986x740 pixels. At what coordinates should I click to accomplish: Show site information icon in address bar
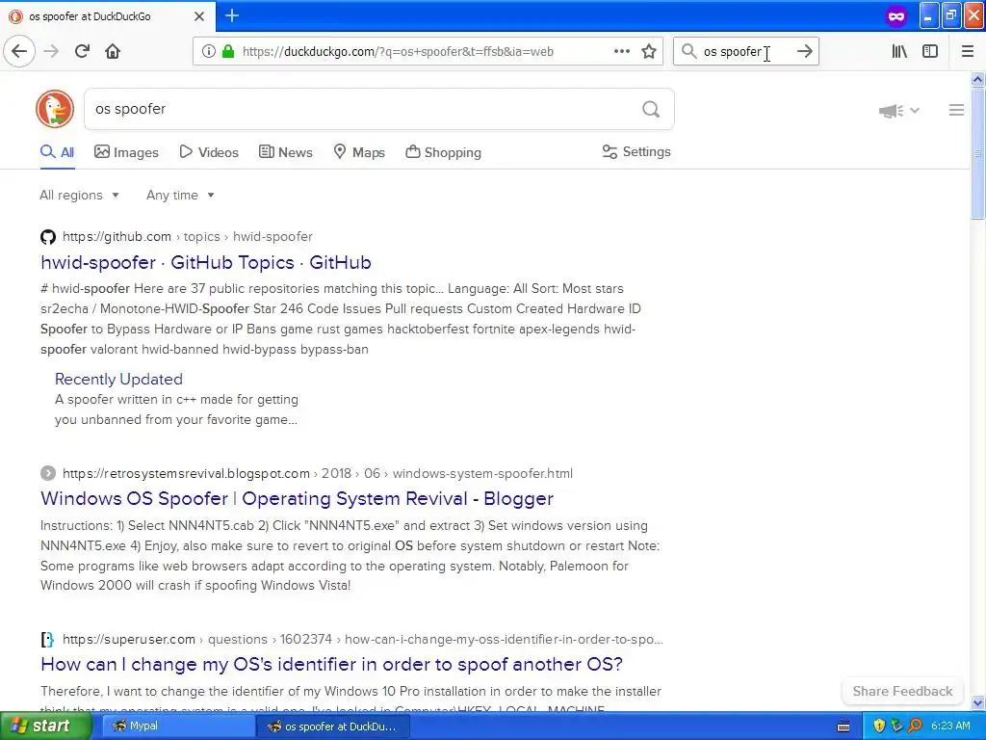pos(208,51)
